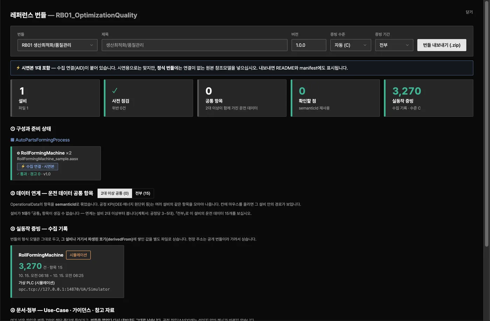This screenshot has height=321, width=490.
Task: Select the 2대 이상 공통 (0) tab
Action: point(115,193)
